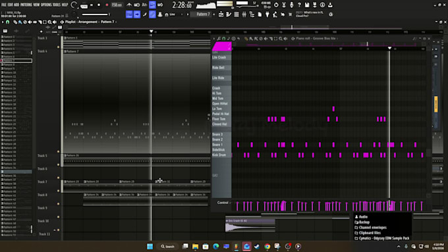Open the EDIT menu
The width and height of the screenshot is (448, 252).
(x=10, y=5)
